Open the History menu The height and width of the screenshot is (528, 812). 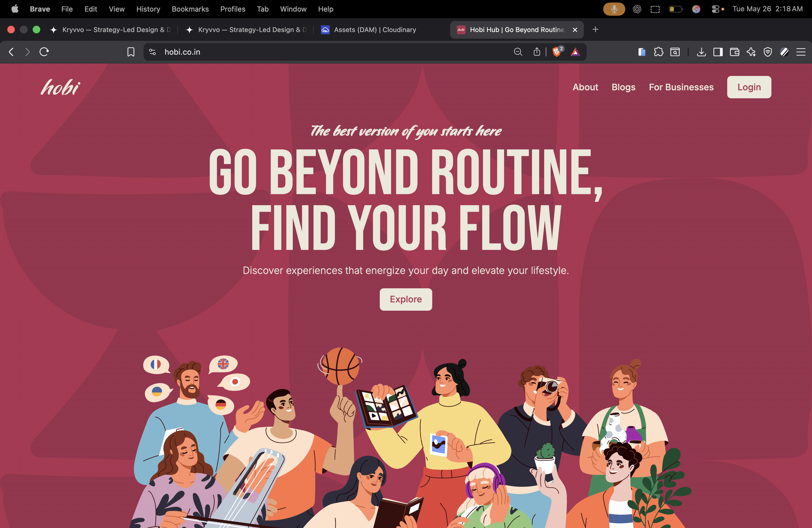pyautogui.click(x=148, y=9)
